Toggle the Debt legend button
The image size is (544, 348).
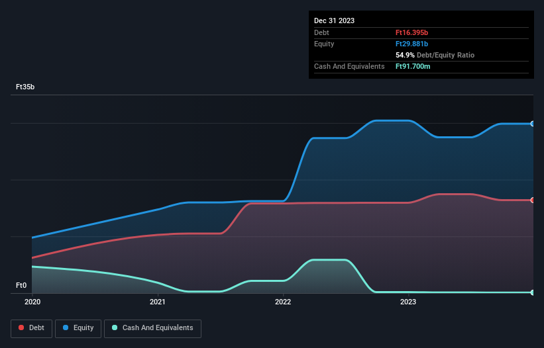32,328
